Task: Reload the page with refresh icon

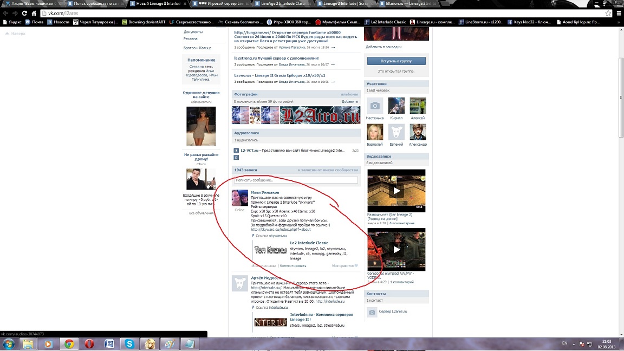Action: (x=24, y=13)
